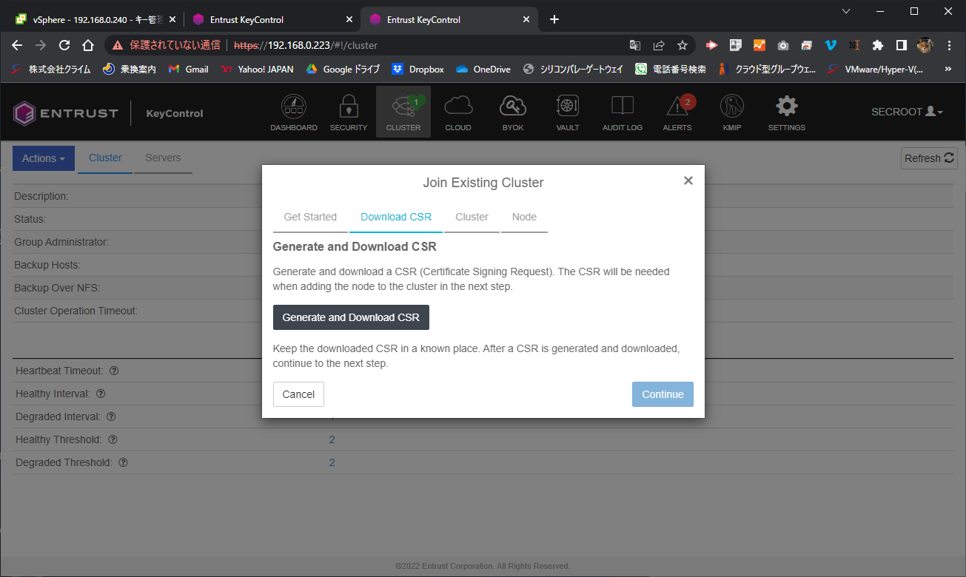This screenshot has height=577, width=966.
Task: Select the Cluster icon in navbar
Action: pyautogui.click(x=403, y=112)
